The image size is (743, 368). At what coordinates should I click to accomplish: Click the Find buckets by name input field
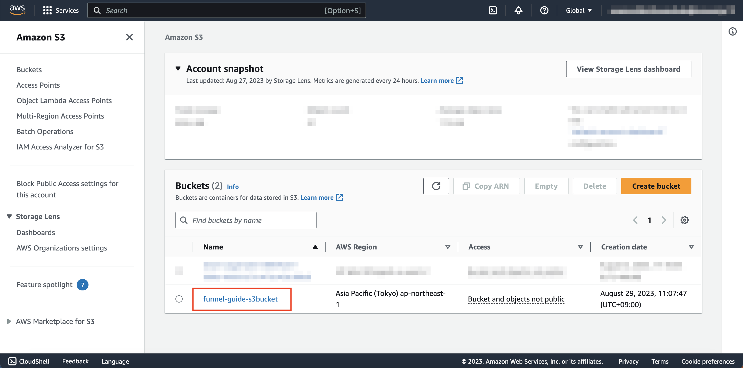click(x=246, y=220)
